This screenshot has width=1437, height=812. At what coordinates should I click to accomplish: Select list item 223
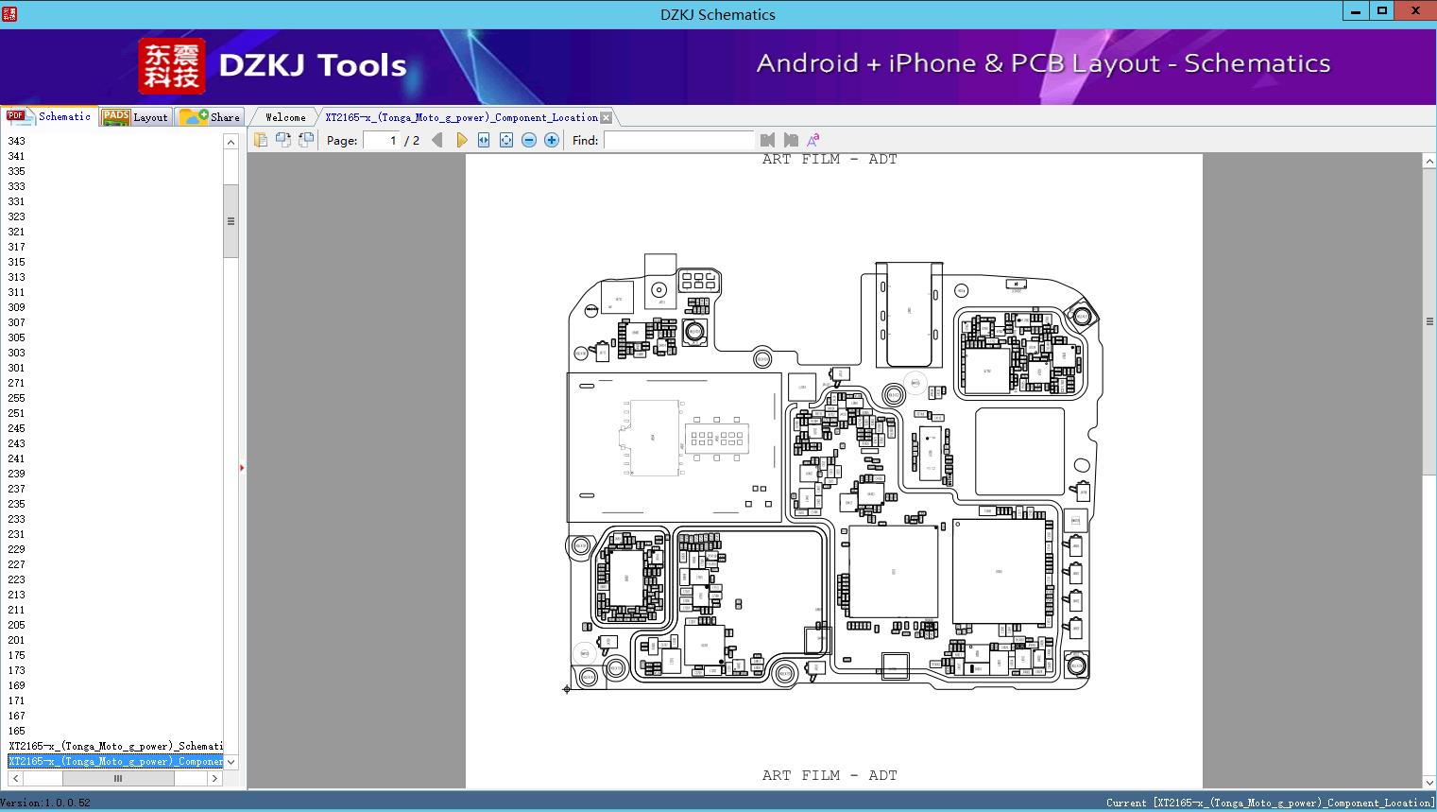16,579
